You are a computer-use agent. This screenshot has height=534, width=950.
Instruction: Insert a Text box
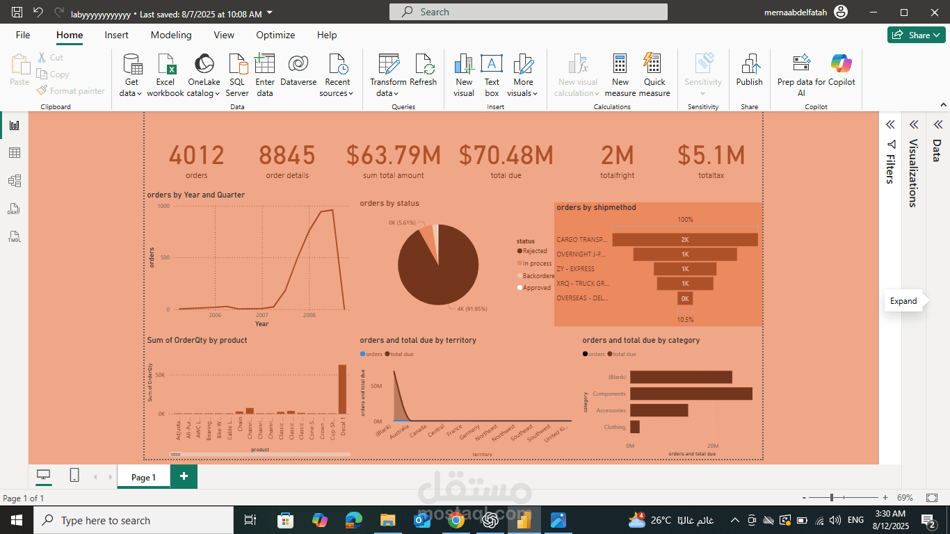[x=492, y=75]
